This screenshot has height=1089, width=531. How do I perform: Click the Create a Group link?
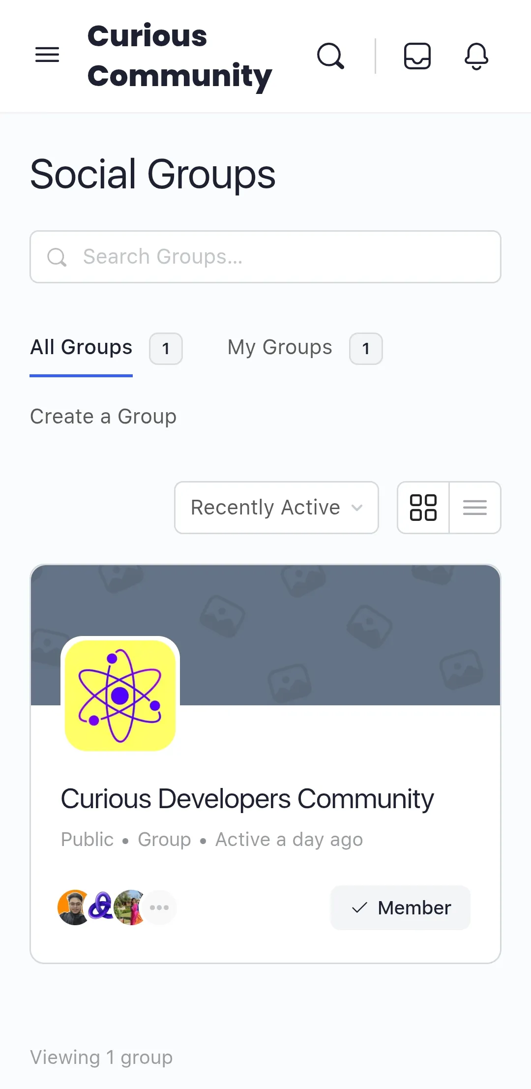coord(103,417)
